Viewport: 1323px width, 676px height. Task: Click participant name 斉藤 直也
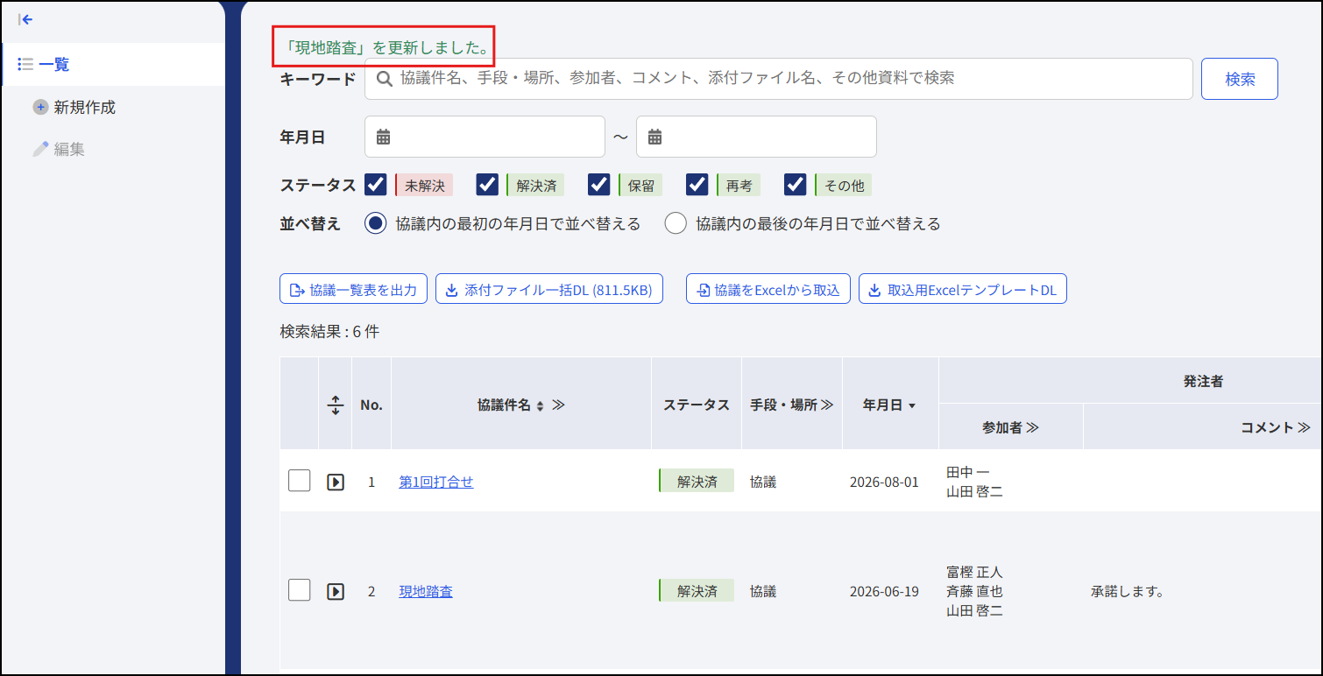pyautogui.click(x=974, y=591)
